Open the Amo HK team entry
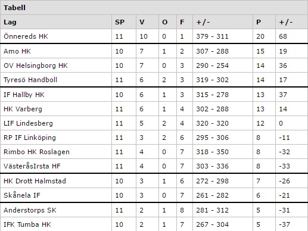This screenshot has width=308, height=231. [17, 51]
